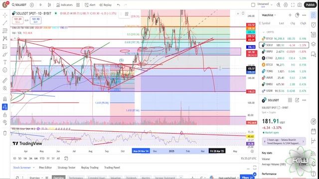Click the compare/add symbol plus icon
This screenshot has width=319, height=179.
(x=32, y=4)
